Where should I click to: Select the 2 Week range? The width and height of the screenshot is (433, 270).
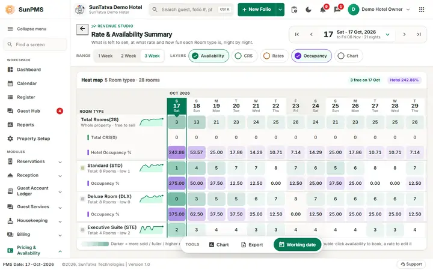pos(129,56)
